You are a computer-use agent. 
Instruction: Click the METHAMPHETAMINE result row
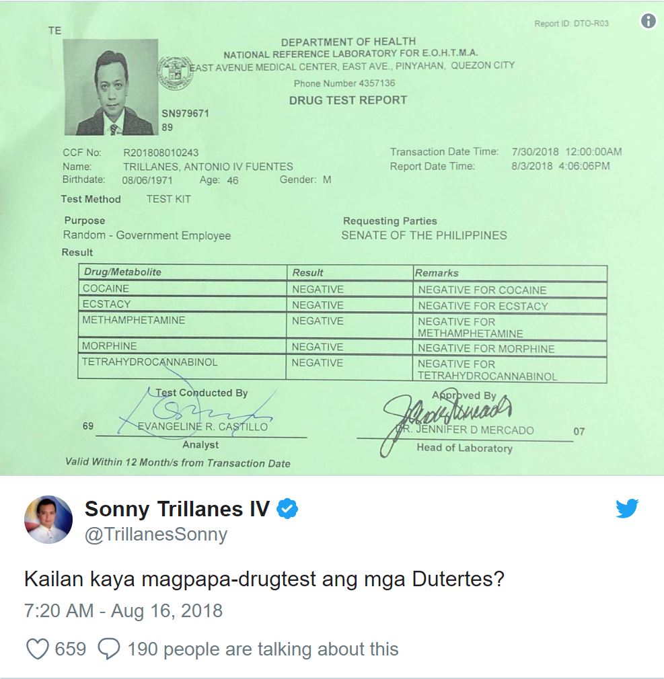(x=342, y=326)
